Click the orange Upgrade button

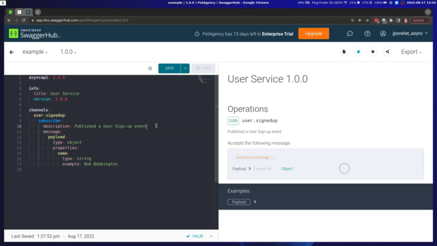point(314,34)
